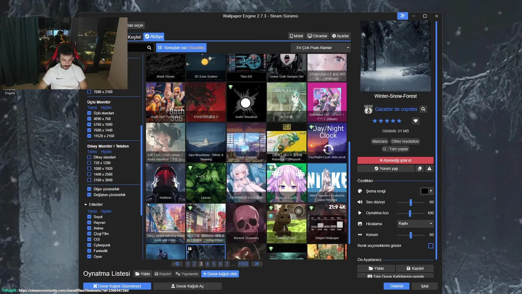Click the Ses düzeyi speaker icon
Image resolution: width=522 pixels, height=294 pixels.
[x=360, y=202]
